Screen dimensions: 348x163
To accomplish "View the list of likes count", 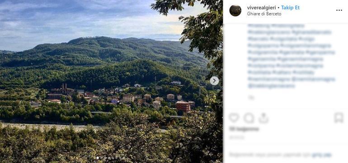I will (x=244, y=129).
